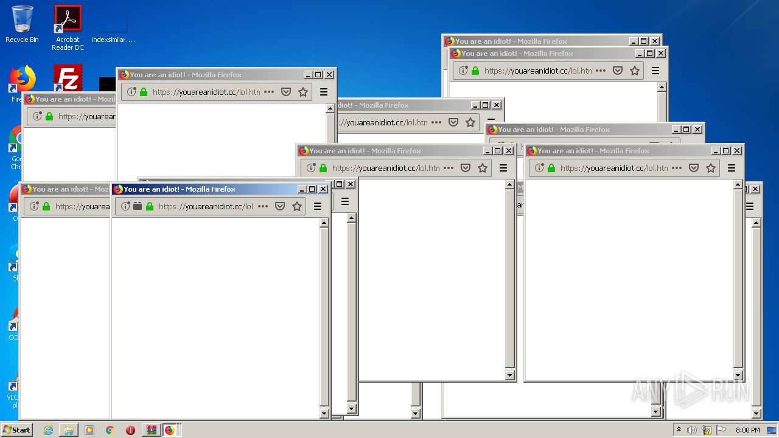Viewport: 779px width, 438px height.
Task: Bookmark this page in the active Firefox window
Action: pos(297,206)
